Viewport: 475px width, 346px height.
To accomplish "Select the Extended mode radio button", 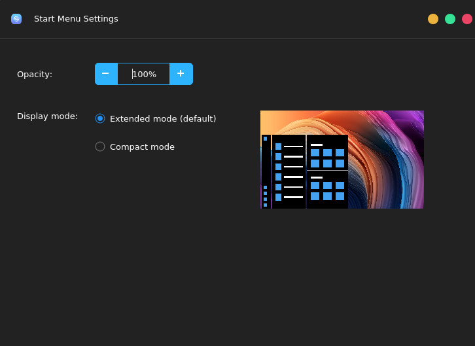I will (100, 118).
